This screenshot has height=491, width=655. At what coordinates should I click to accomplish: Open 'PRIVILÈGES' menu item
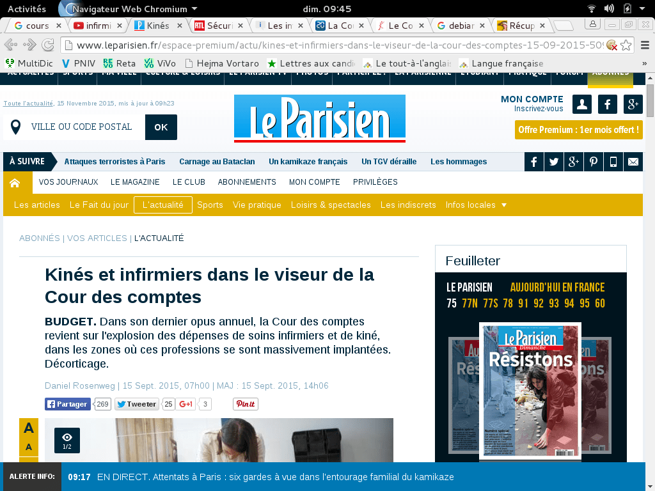(375, 182)
